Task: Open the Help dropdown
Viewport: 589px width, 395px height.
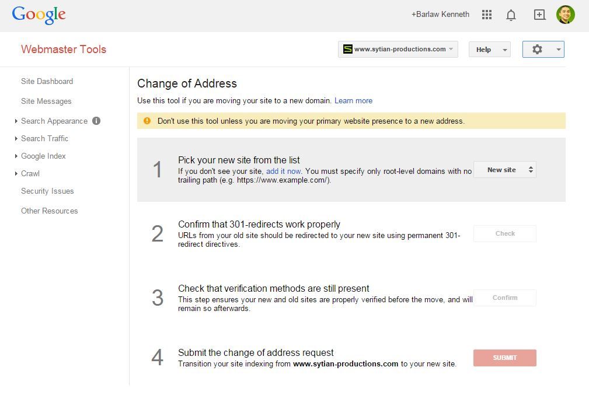Action: (x=489, y=50)
